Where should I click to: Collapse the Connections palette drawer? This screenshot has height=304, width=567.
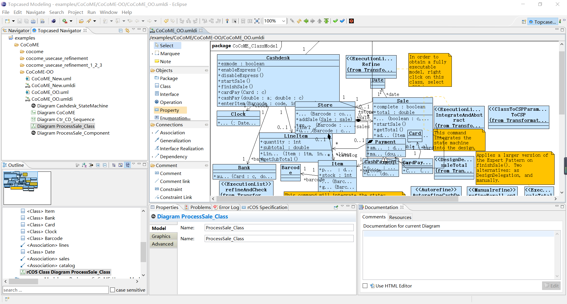tap(206, 125)
